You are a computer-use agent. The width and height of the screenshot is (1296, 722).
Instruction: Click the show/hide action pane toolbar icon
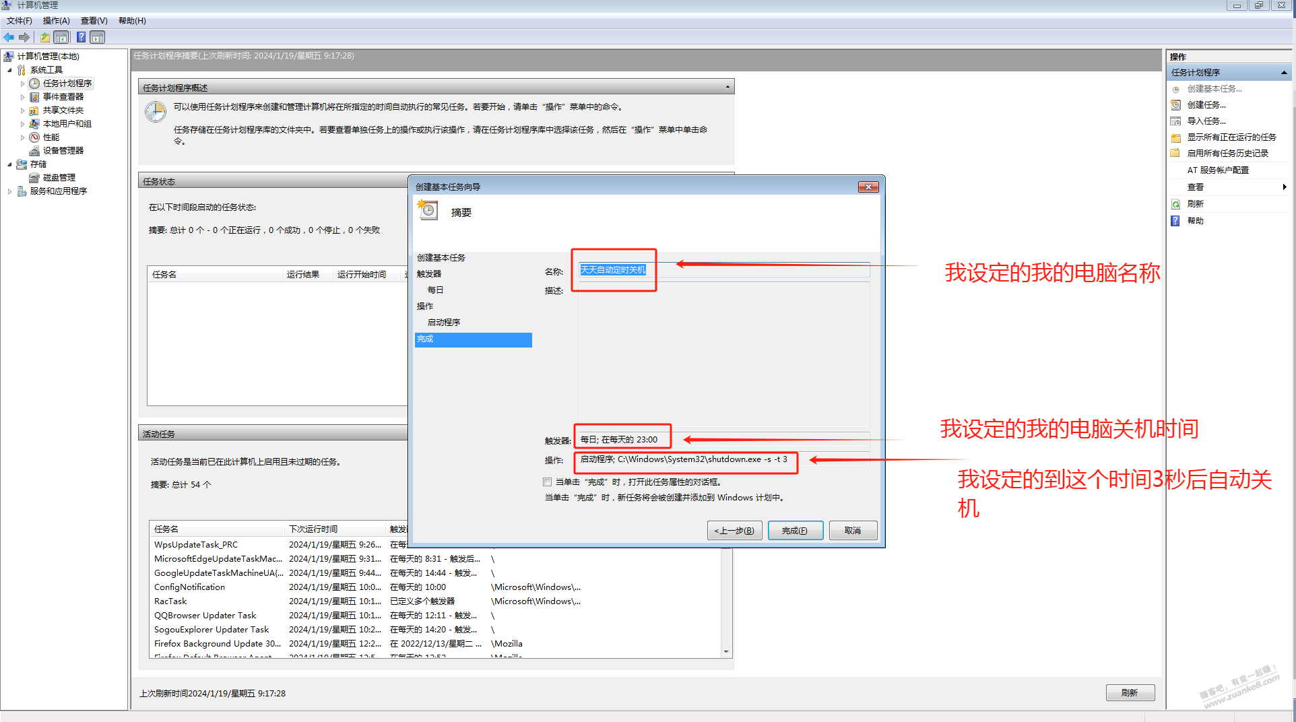point(98,38)
